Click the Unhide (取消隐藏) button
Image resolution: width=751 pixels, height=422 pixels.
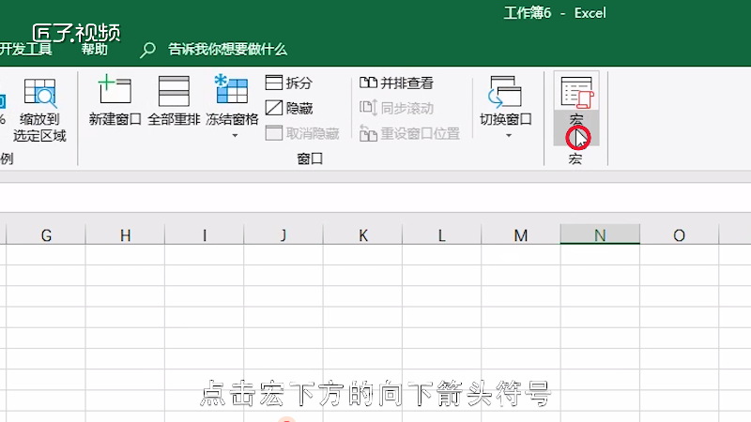coord(302,134)
